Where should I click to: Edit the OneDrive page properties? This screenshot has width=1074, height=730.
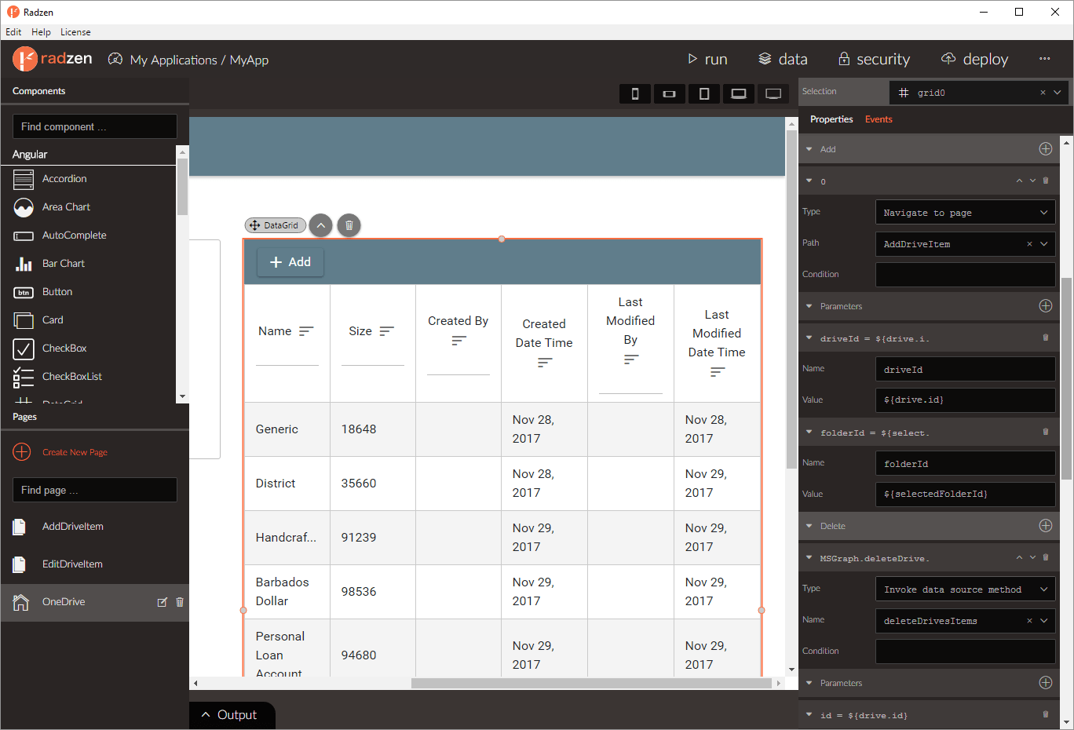pyautogui.click(x=163, y=602)
